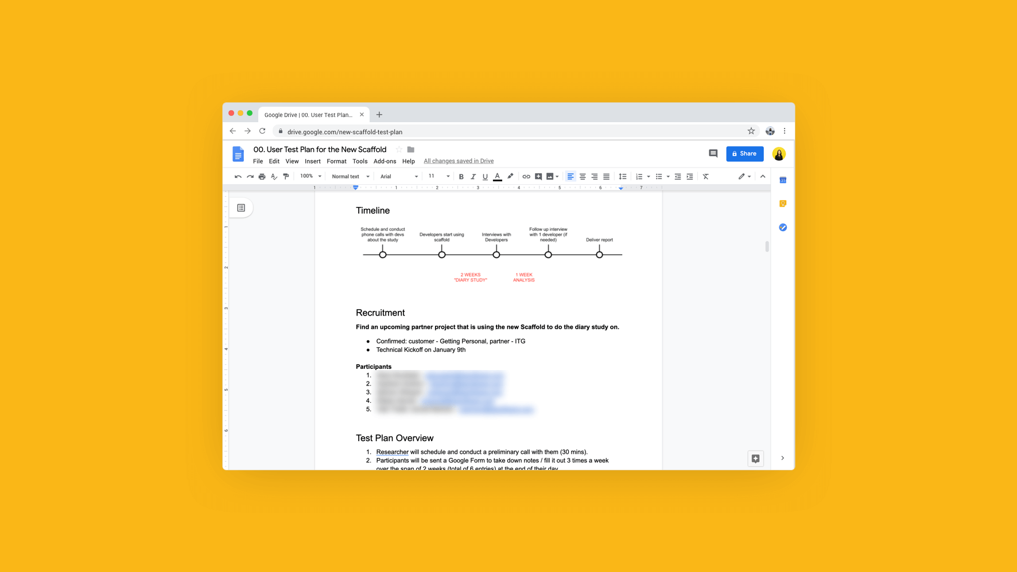Collapse the menus with the caret
Viewport: 1017px width, 572px height.
coord(763,177)
